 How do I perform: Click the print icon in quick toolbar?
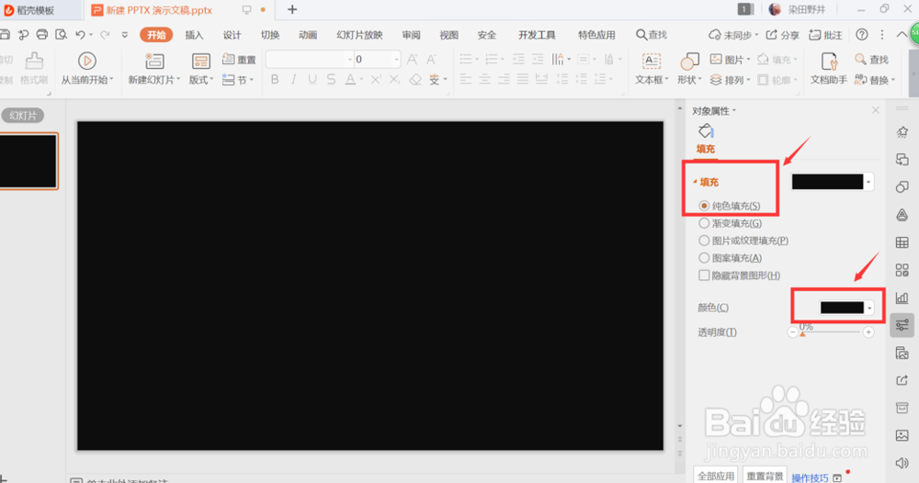pyautogui.click(x=41, y=35)
